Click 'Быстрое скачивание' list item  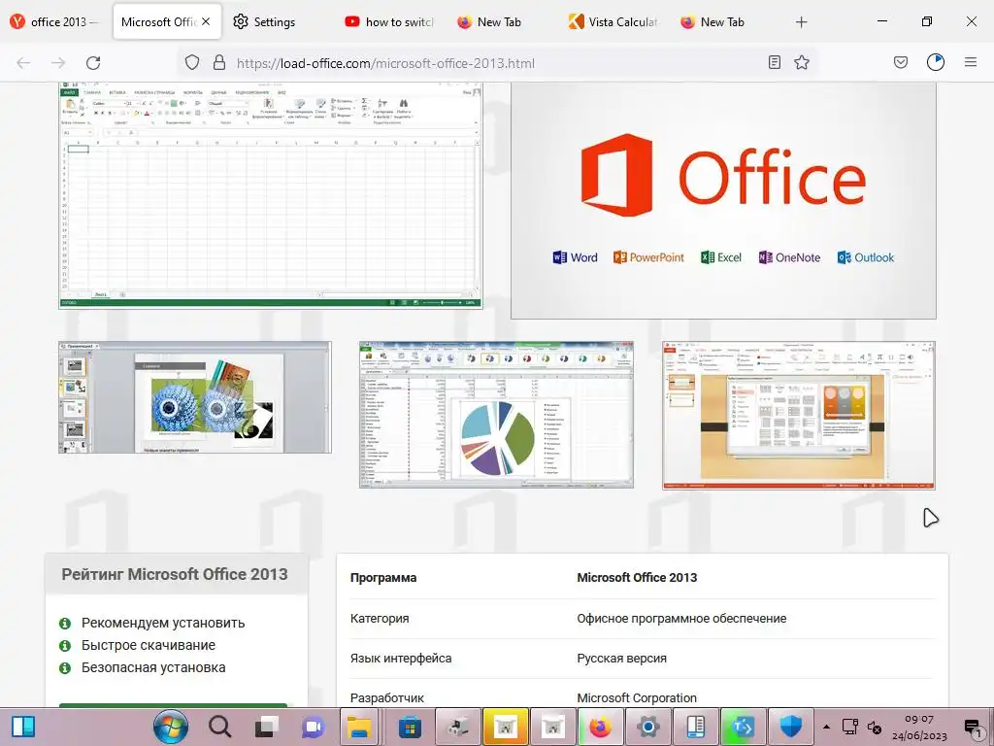coord(149,645)
